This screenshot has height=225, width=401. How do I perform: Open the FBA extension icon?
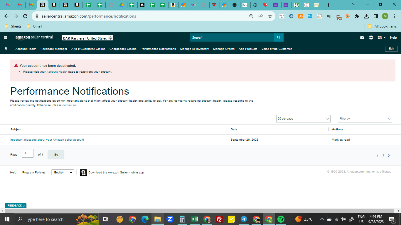coord(310,16)
